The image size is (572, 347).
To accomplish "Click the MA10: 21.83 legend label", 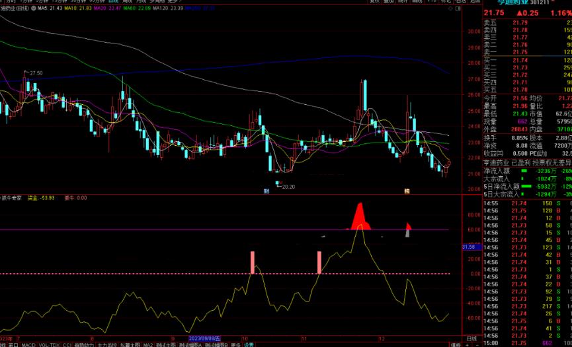I will (78, 8).
